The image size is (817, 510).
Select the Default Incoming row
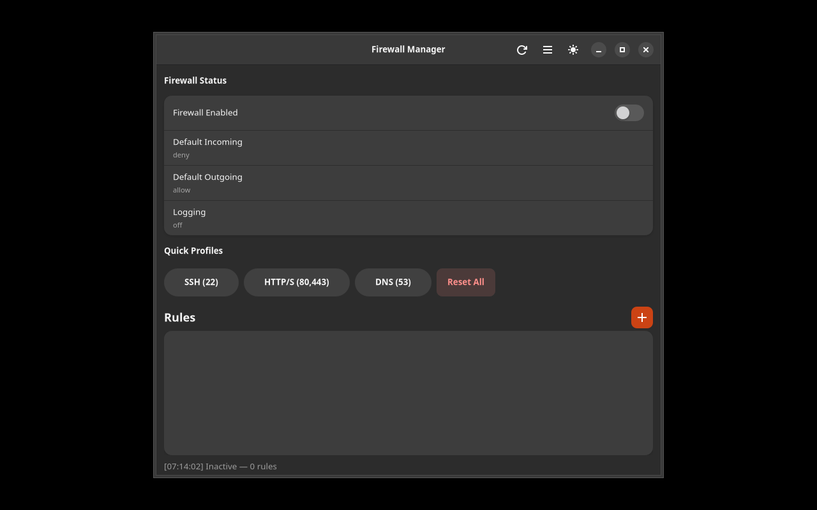(x=408, y=148)
